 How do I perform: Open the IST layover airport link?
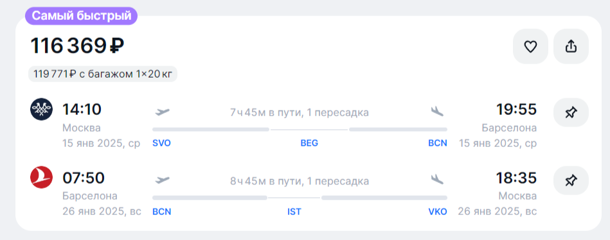(x=294, y=212)
